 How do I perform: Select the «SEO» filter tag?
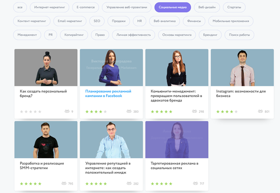click(x=96, y=21)
